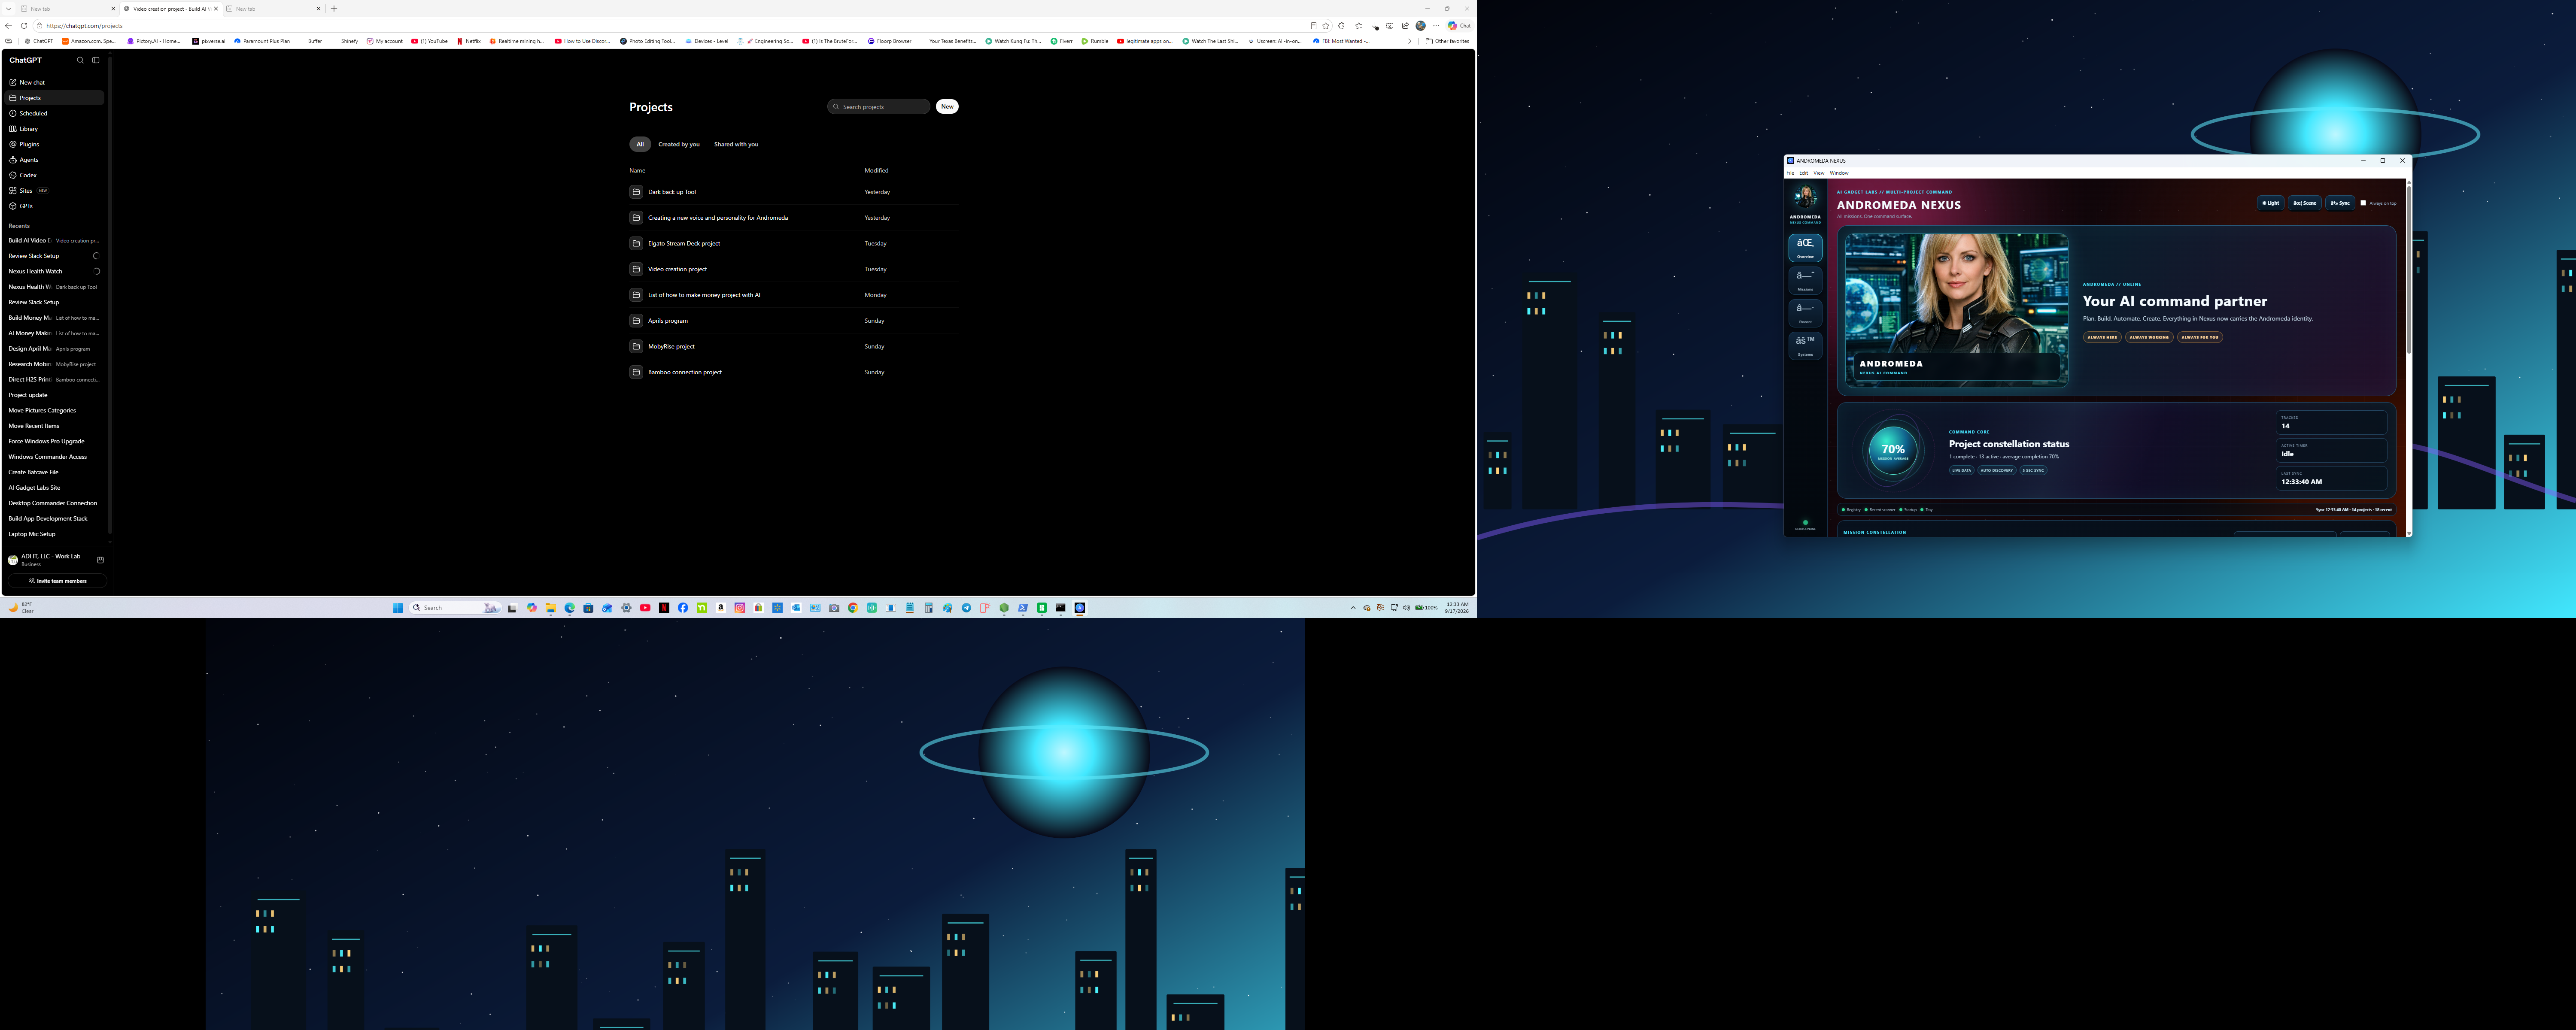Click the Sync button in Andromeda Nexus
The width and height of the screenshot is (2576, 1030).
click(x=2340, y=203)
